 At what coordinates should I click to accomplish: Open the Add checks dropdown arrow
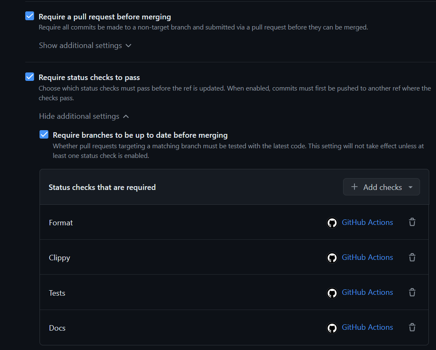click(411, 187)
